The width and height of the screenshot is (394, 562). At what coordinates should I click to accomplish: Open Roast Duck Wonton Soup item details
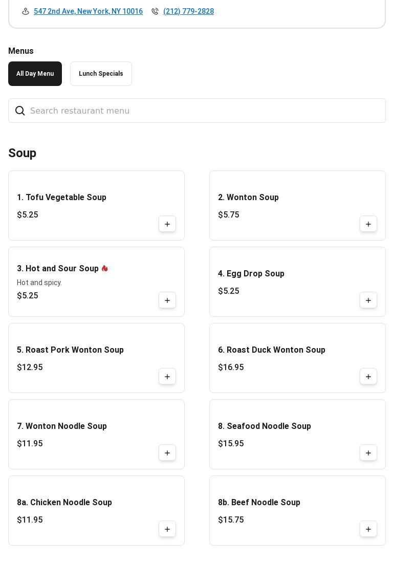click(272, 350)
